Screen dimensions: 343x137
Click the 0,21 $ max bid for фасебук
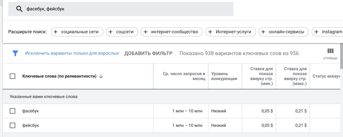[x=301, y=111]
